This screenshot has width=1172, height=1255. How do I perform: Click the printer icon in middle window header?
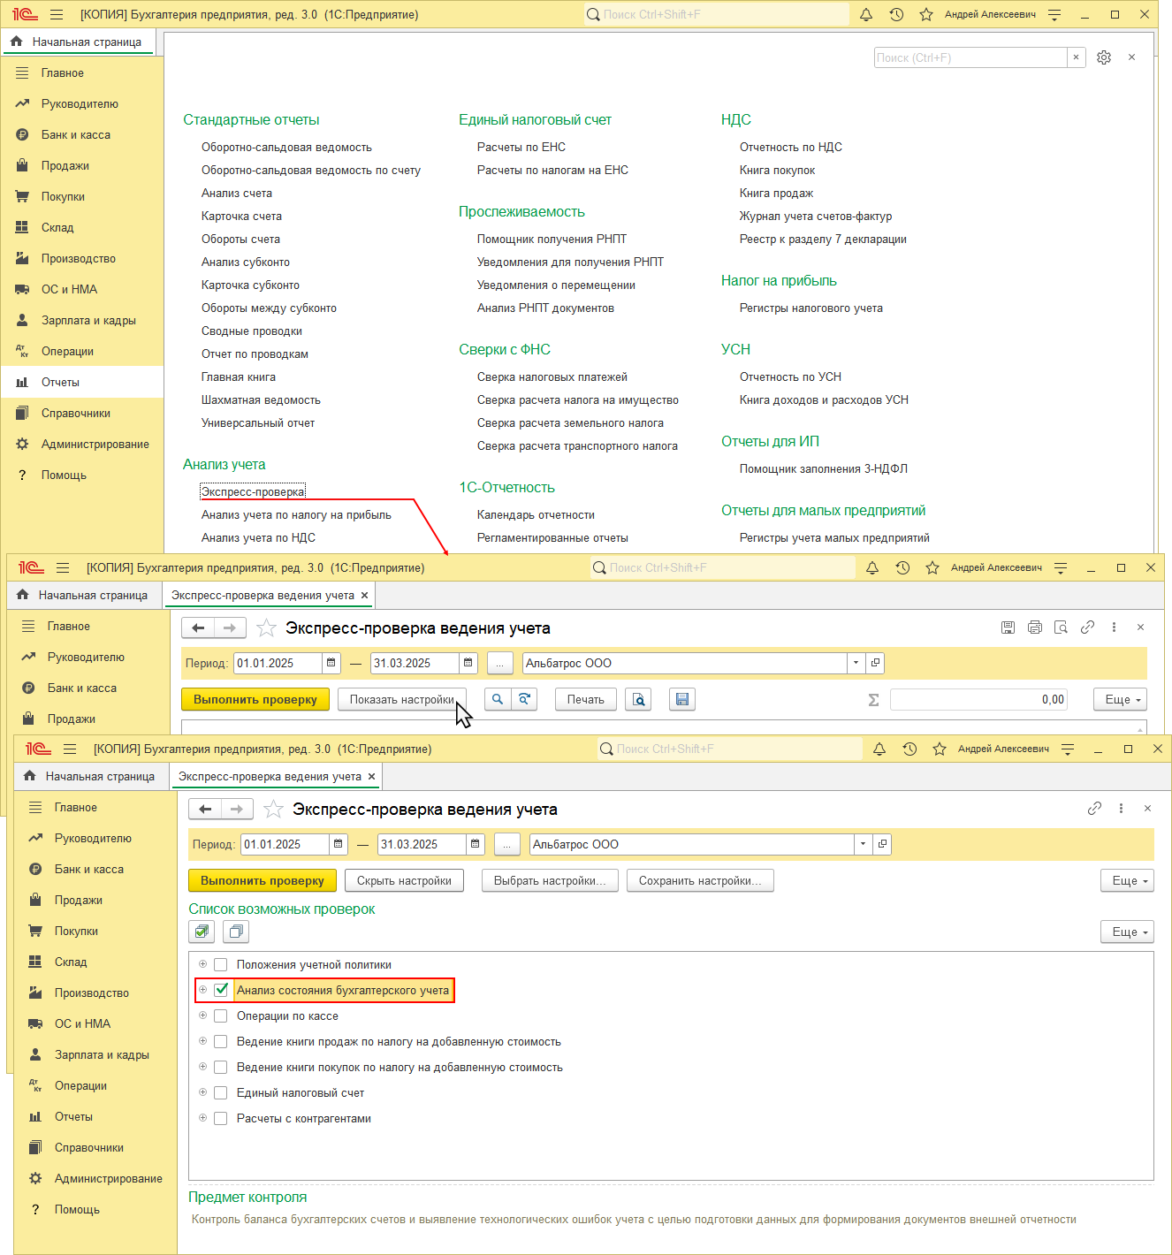coord(1034,627)
